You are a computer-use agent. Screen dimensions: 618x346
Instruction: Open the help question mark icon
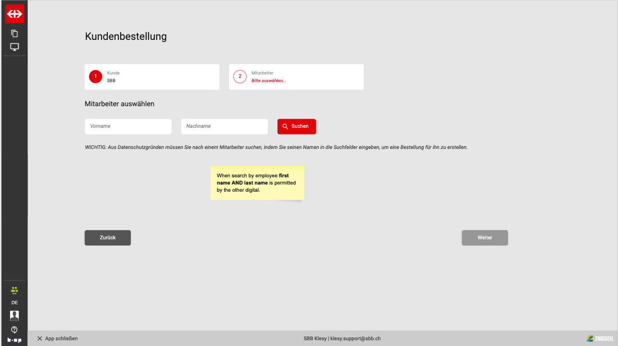point(14,330)
